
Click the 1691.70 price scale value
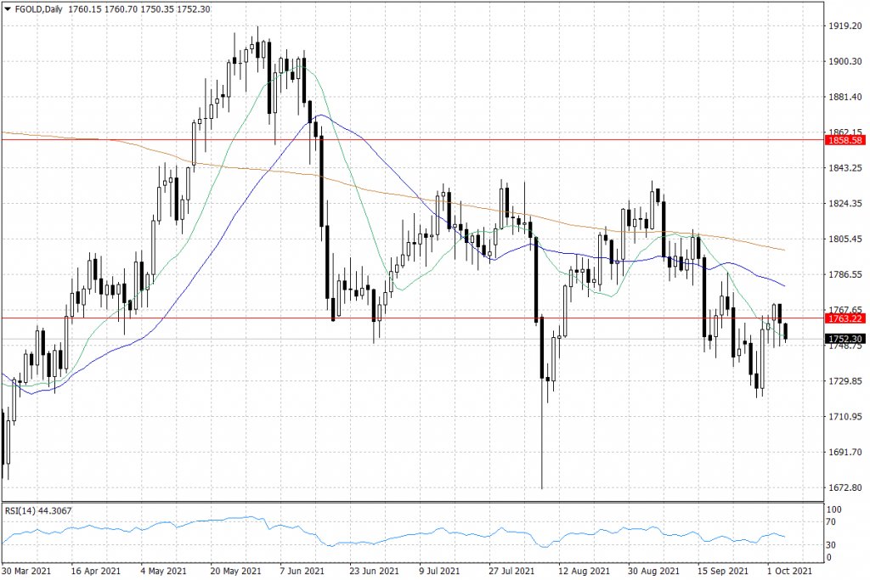845,452
